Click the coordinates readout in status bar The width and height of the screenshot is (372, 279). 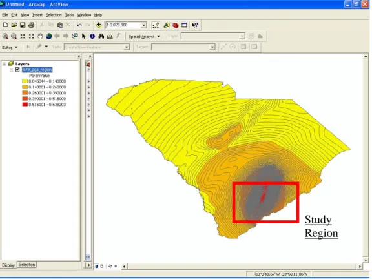[281, 274]
